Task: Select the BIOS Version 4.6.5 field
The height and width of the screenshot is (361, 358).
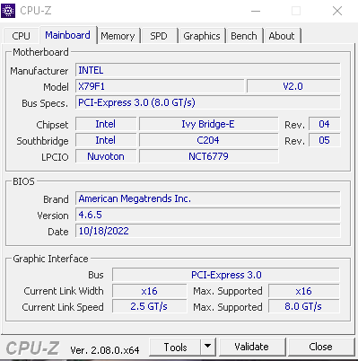Action: (207, 215)
